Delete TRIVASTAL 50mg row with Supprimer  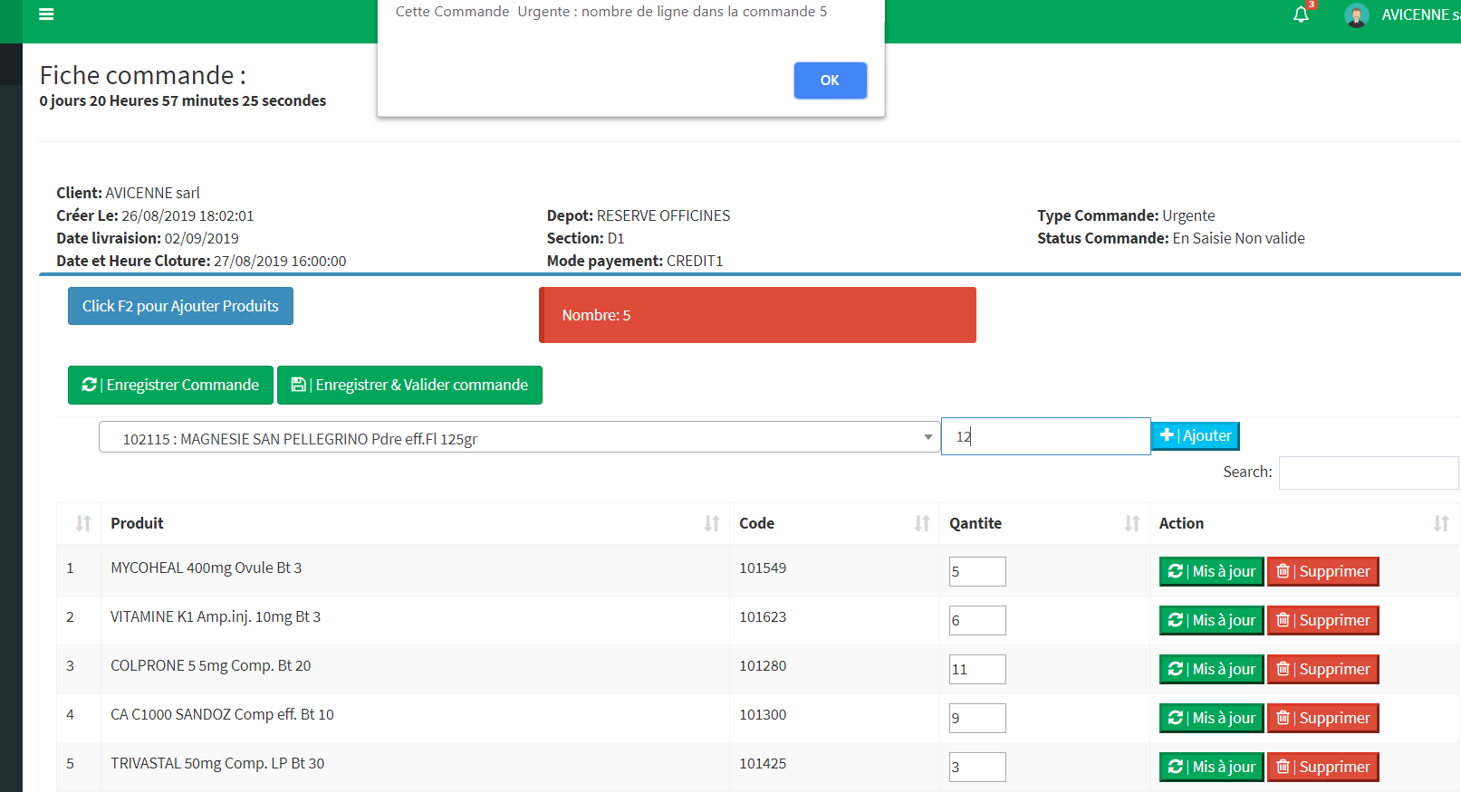(1322, 767)
